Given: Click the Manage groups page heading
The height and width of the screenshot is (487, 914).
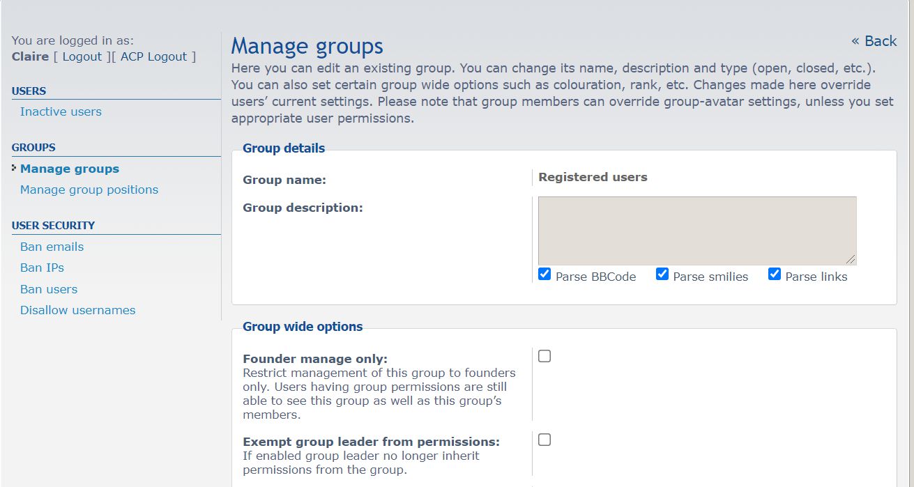Looking at the screenshot, I should click(307, 46).
